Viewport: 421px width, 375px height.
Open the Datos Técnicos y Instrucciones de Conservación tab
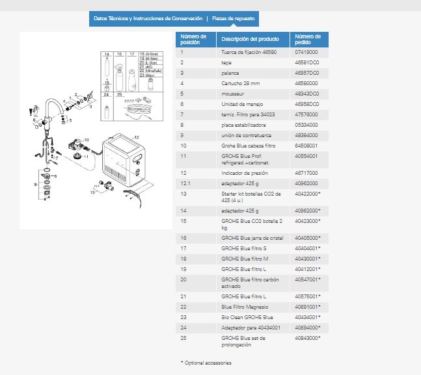coord(148,18)
